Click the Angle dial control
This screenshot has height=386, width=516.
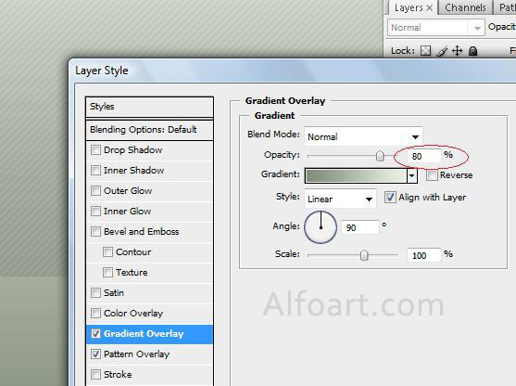click(321, 227)
